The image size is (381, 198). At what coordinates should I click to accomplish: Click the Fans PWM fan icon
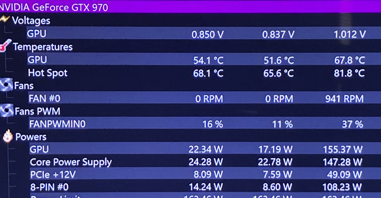tap(7, 110)
